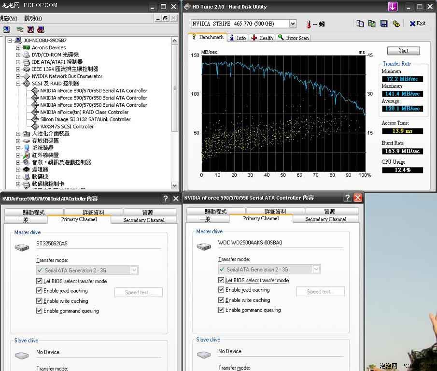Click Device Manager scrollbar up arrow

click(x=174, y=41)
